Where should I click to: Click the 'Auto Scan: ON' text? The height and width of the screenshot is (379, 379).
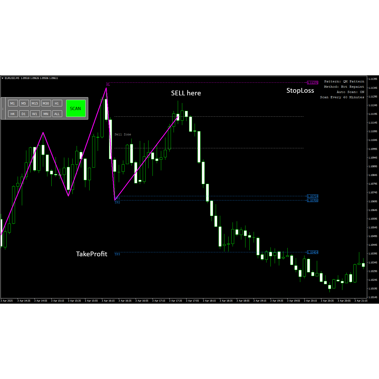pyautogui.click(x=351, y=92)
